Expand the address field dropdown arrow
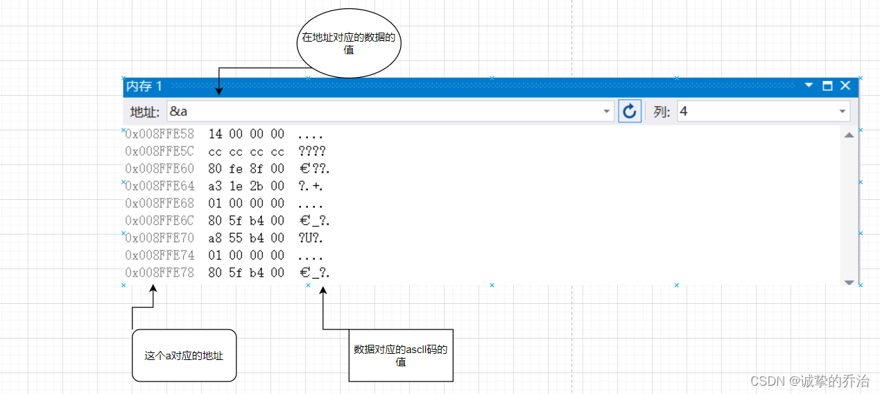Image resolution: width=880 pixels, height=394 pixels. tap(607, 111)
